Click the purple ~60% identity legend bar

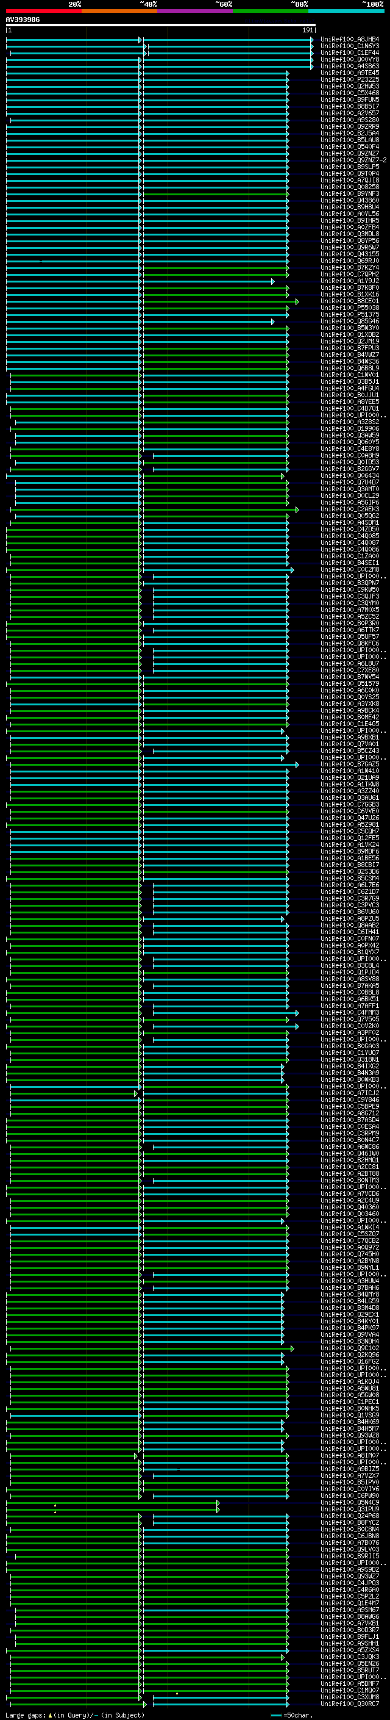click(196, 11)
